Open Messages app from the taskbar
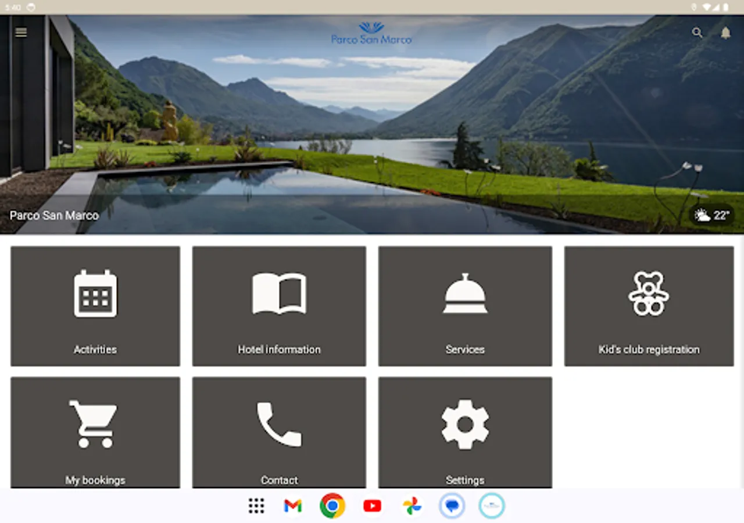Image resolution: width=744 pixels, height=523 pixels. pyautogui.click(x=452, y=506)
